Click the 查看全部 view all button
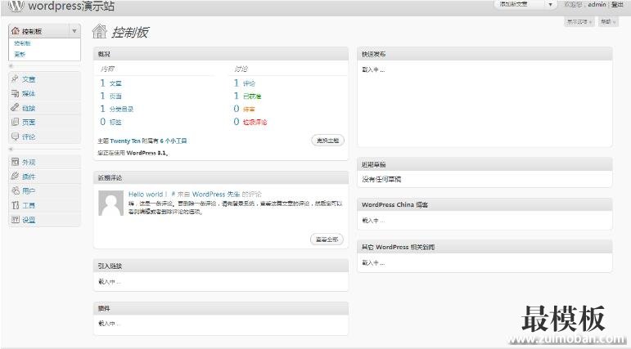This screenshot has width=631, height=349. [x=327, y=239]
